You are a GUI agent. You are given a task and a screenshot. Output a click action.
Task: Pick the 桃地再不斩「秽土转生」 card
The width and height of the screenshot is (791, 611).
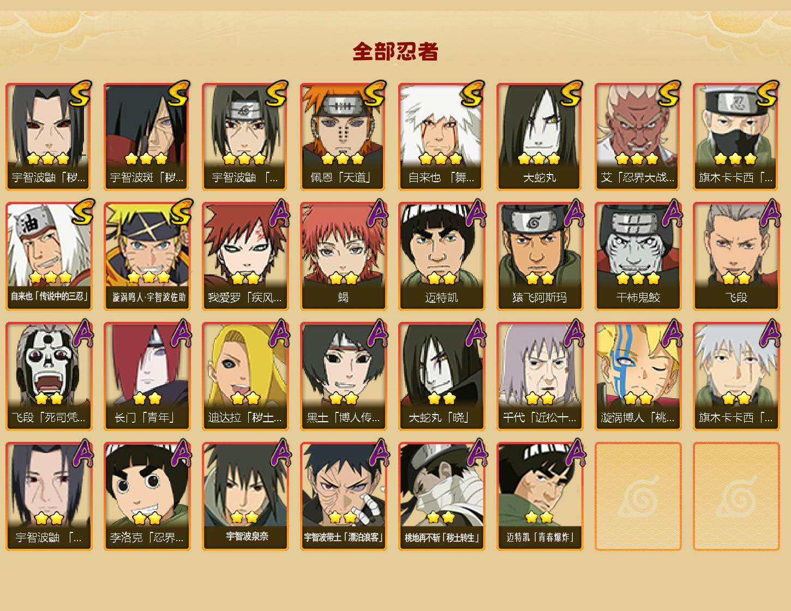441,496
